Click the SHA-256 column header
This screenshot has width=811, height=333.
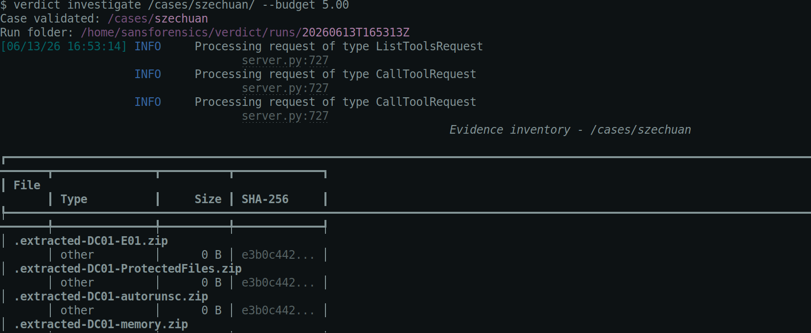(265, 199)
